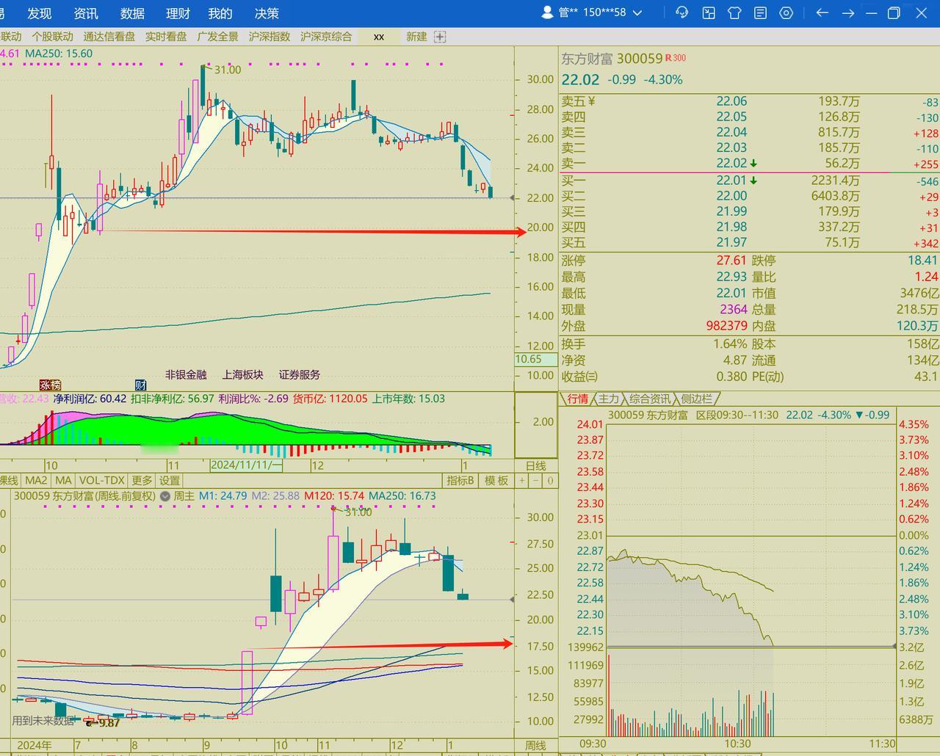Open the 数据 menu
The height and width of the screenshot is (756, 940).
coord(132,13)
